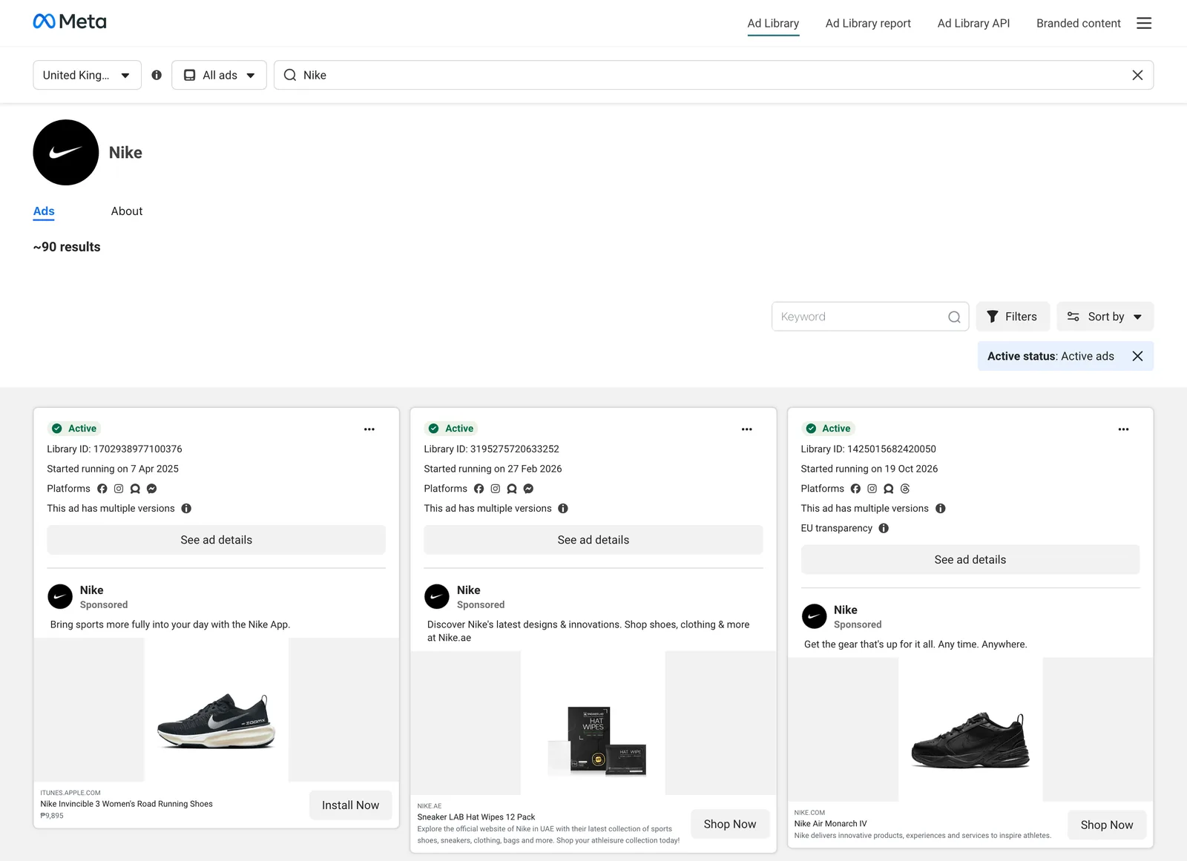This screenshot has height=861, width=1187.
Task: Click Facebook platform icon in first ad
Action: tap(102, 489)
